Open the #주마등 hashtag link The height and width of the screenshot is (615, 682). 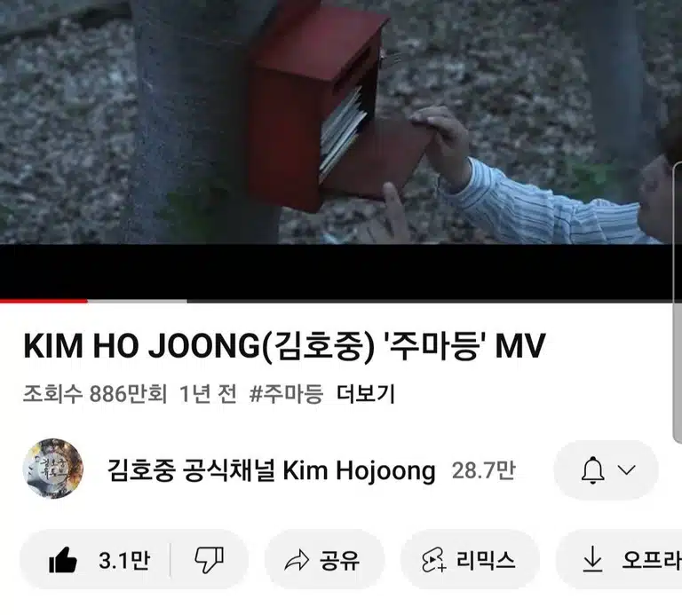tap(287, 394)
